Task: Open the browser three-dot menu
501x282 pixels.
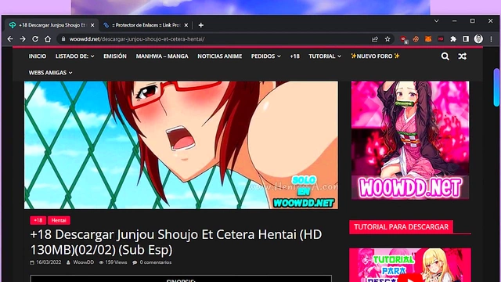Action: [491, 39]
